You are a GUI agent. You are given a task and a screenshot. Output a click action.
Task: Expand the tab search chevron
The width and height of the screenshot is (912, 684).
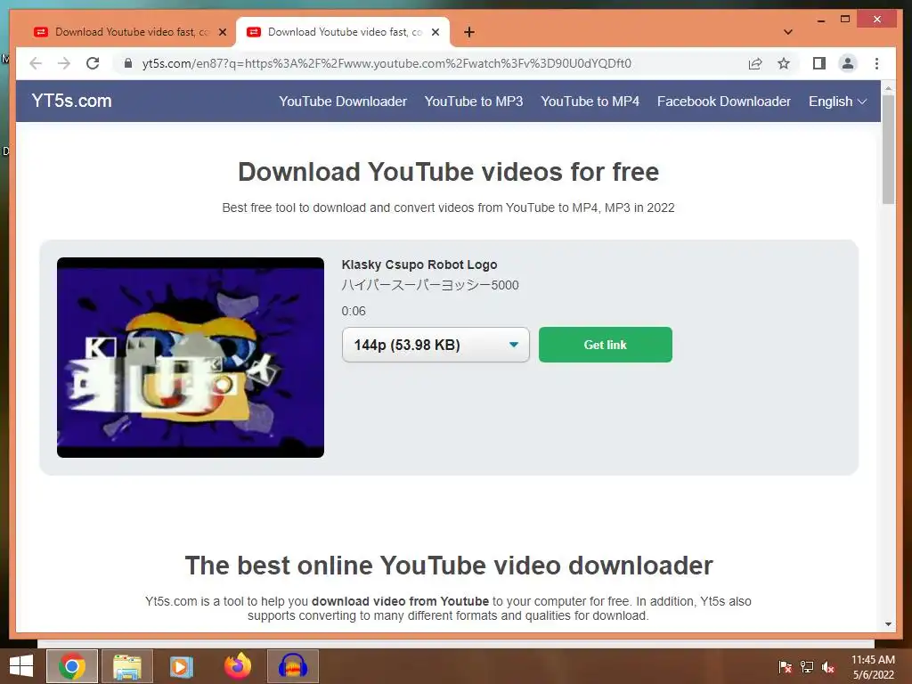coord(788,32)
